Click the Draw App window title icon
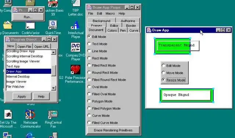The image size is (235, 138). click(149, 30)
